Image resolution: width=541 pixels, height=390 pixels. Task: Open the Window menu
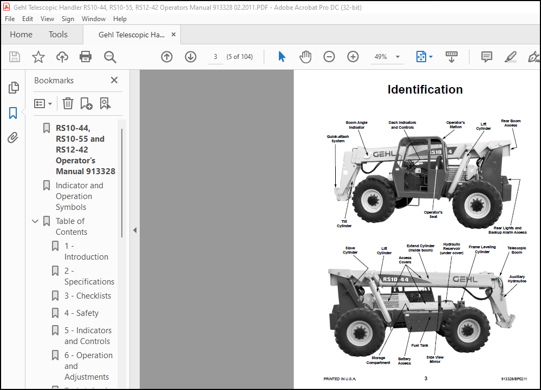(x=94, y=19)
